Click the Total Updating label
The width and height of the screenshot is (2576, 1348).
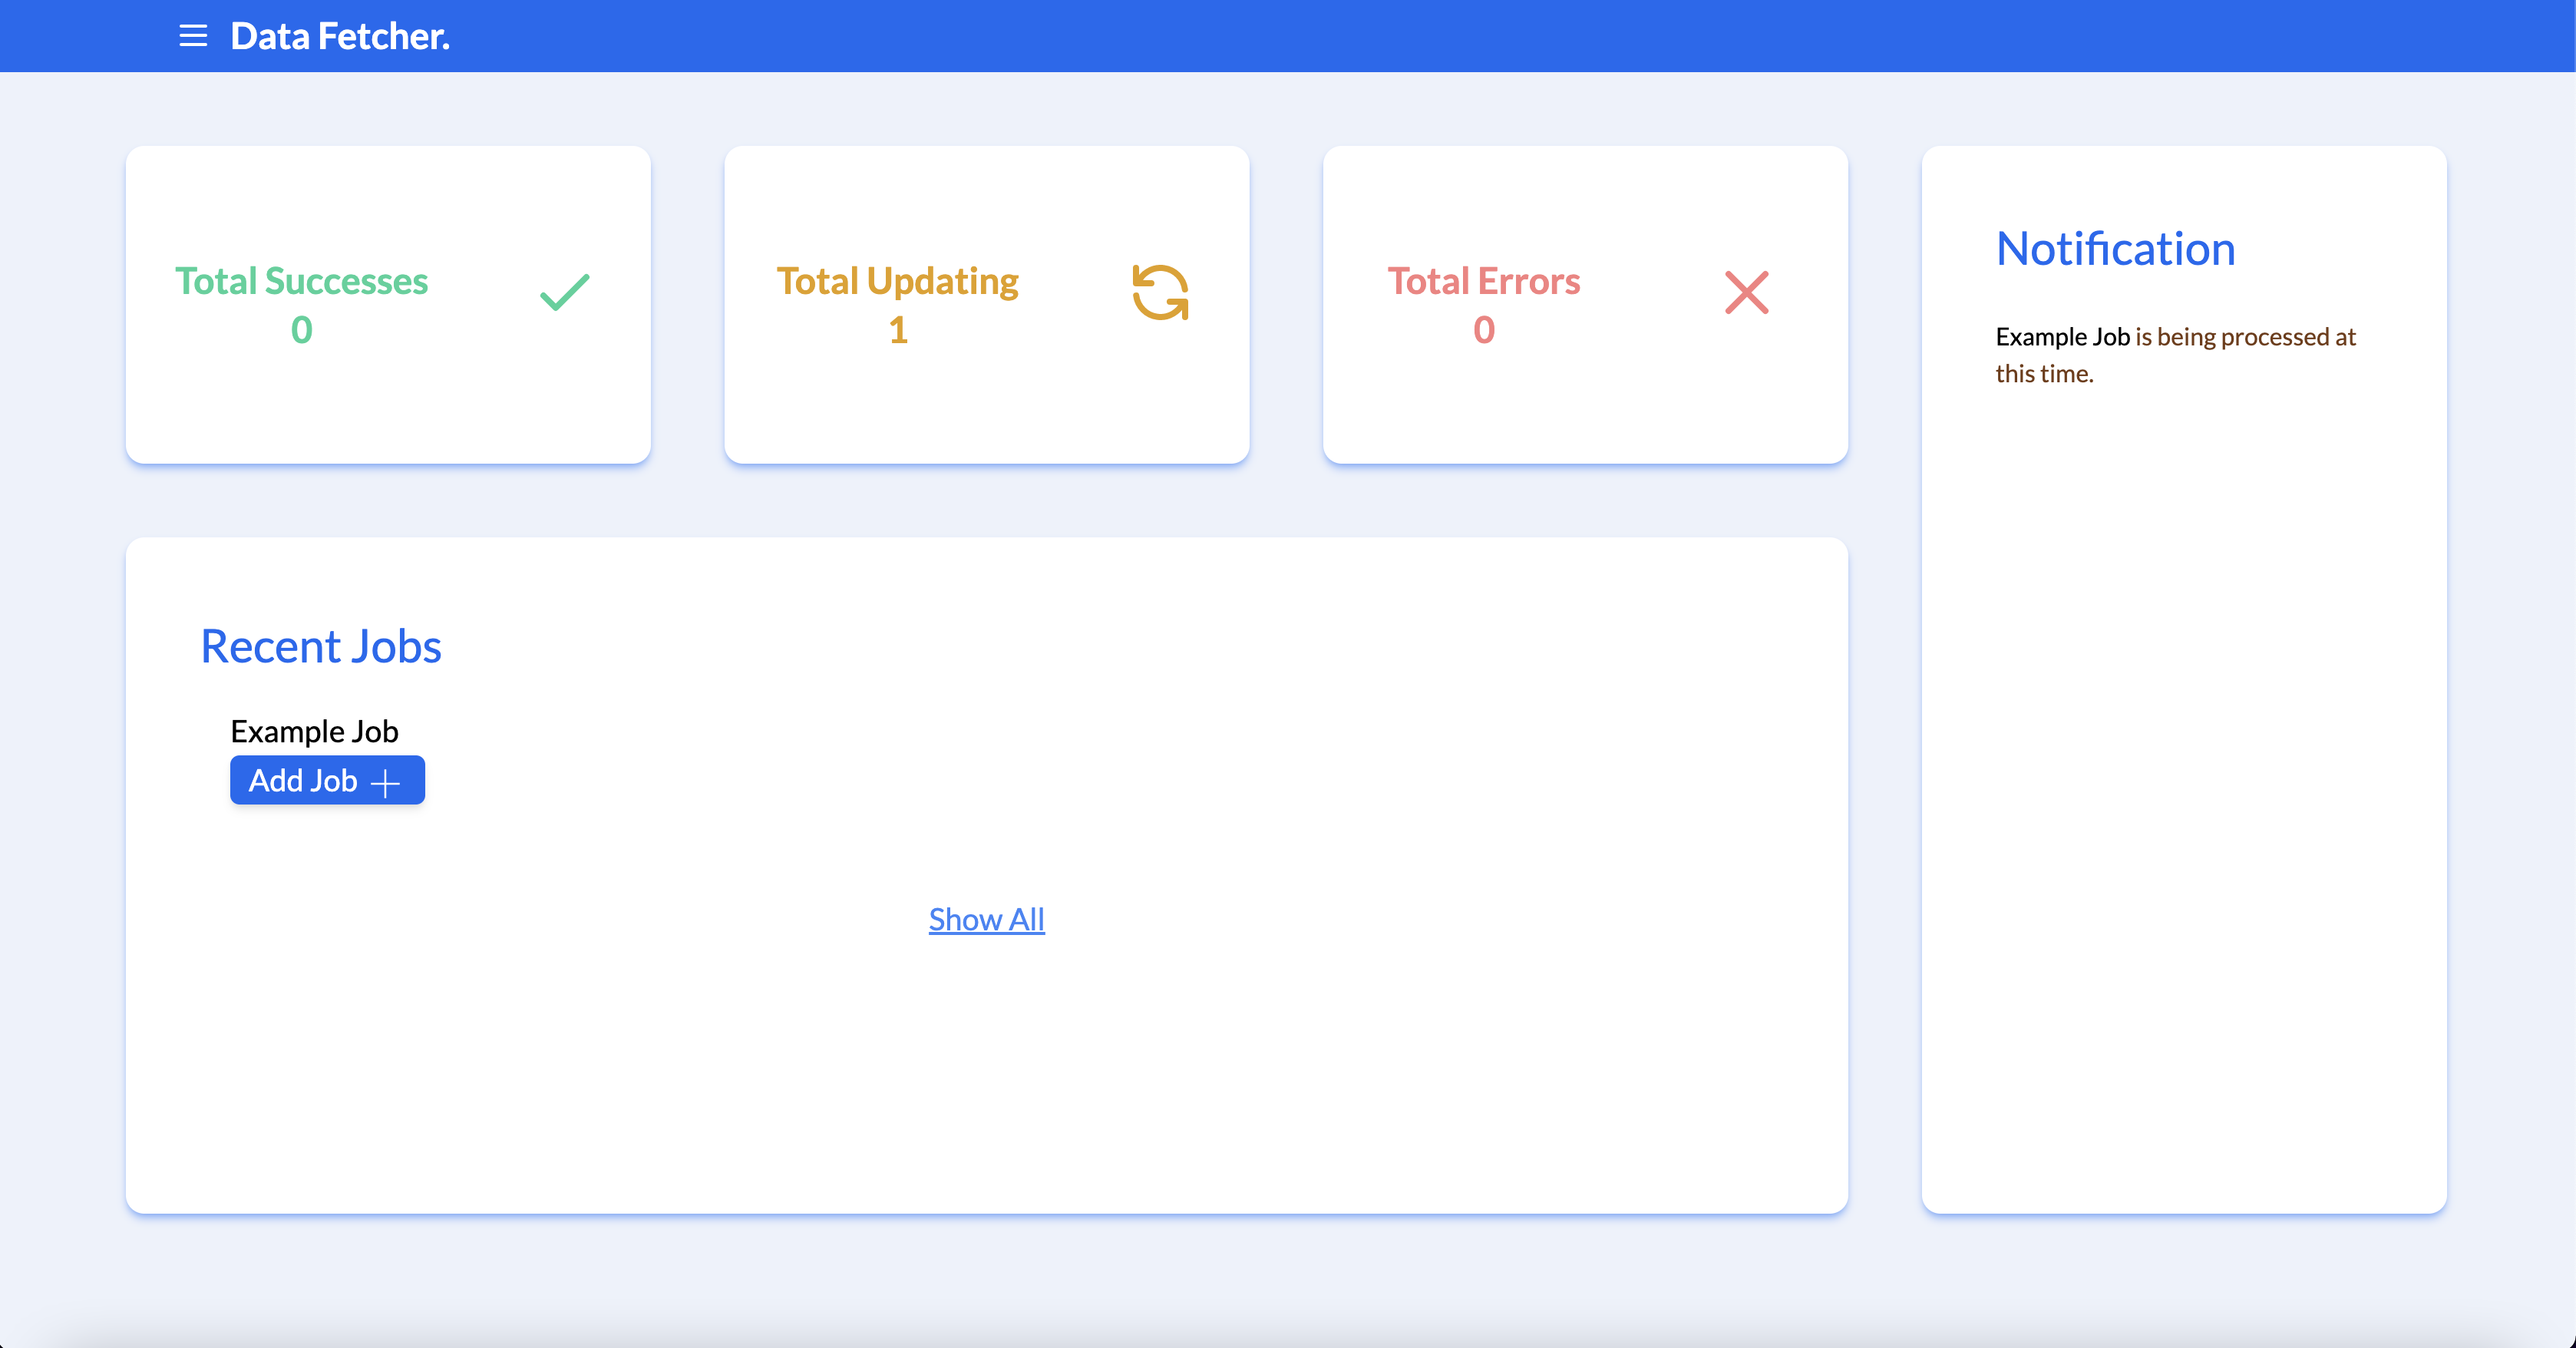coord(897,281)
